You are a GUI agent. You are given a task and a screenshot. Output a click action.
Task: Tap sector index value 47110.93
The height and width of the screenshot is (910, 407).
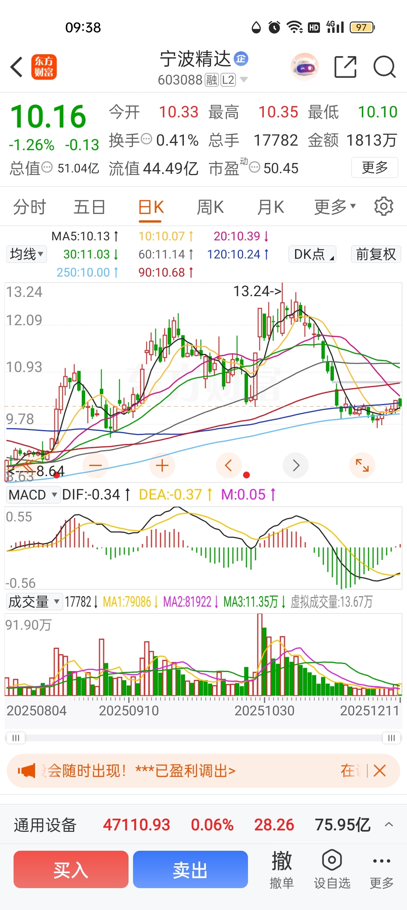(136, 825)
